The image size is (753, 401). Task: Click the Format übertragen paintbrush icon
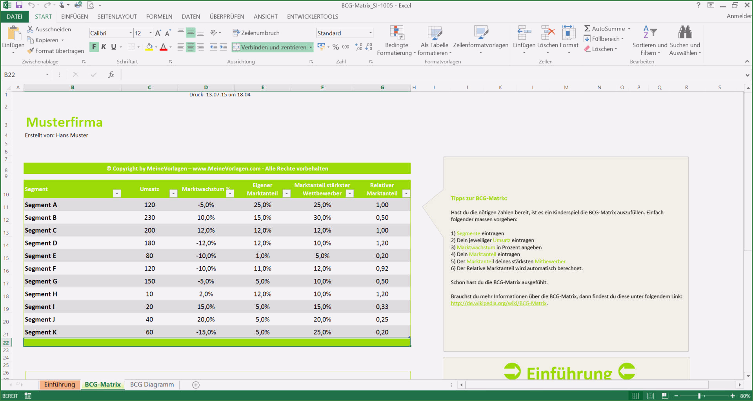pos(31,51)
